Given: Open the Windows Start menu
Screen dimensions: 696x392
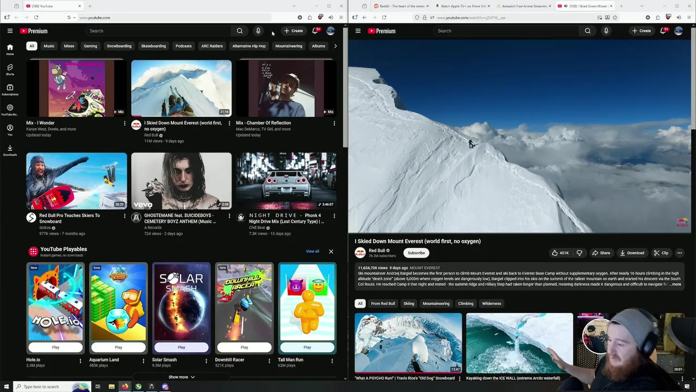Looking at the screenshot, I should [5, 387].
